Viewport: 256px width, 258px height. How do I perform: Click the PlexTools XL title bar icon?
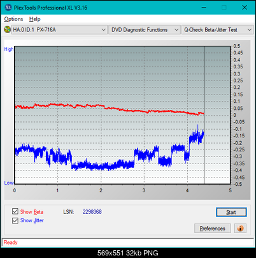8,8
